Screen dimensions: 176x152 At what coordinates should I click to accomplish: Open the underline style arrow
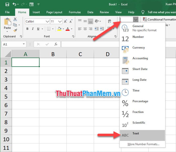click(42, 29)
